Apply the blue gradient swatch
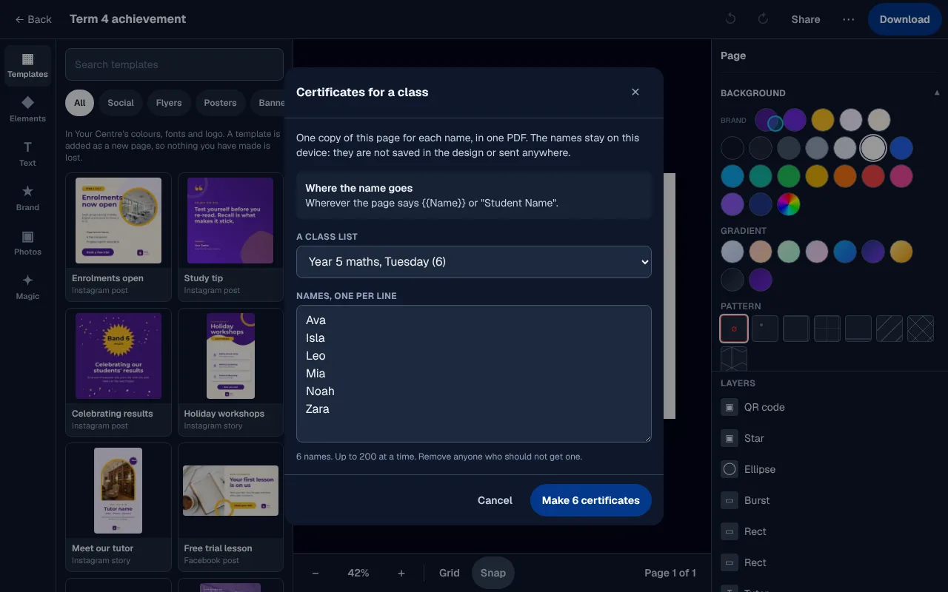This screenshot has height=592, width=948. (x=845, y=252)
